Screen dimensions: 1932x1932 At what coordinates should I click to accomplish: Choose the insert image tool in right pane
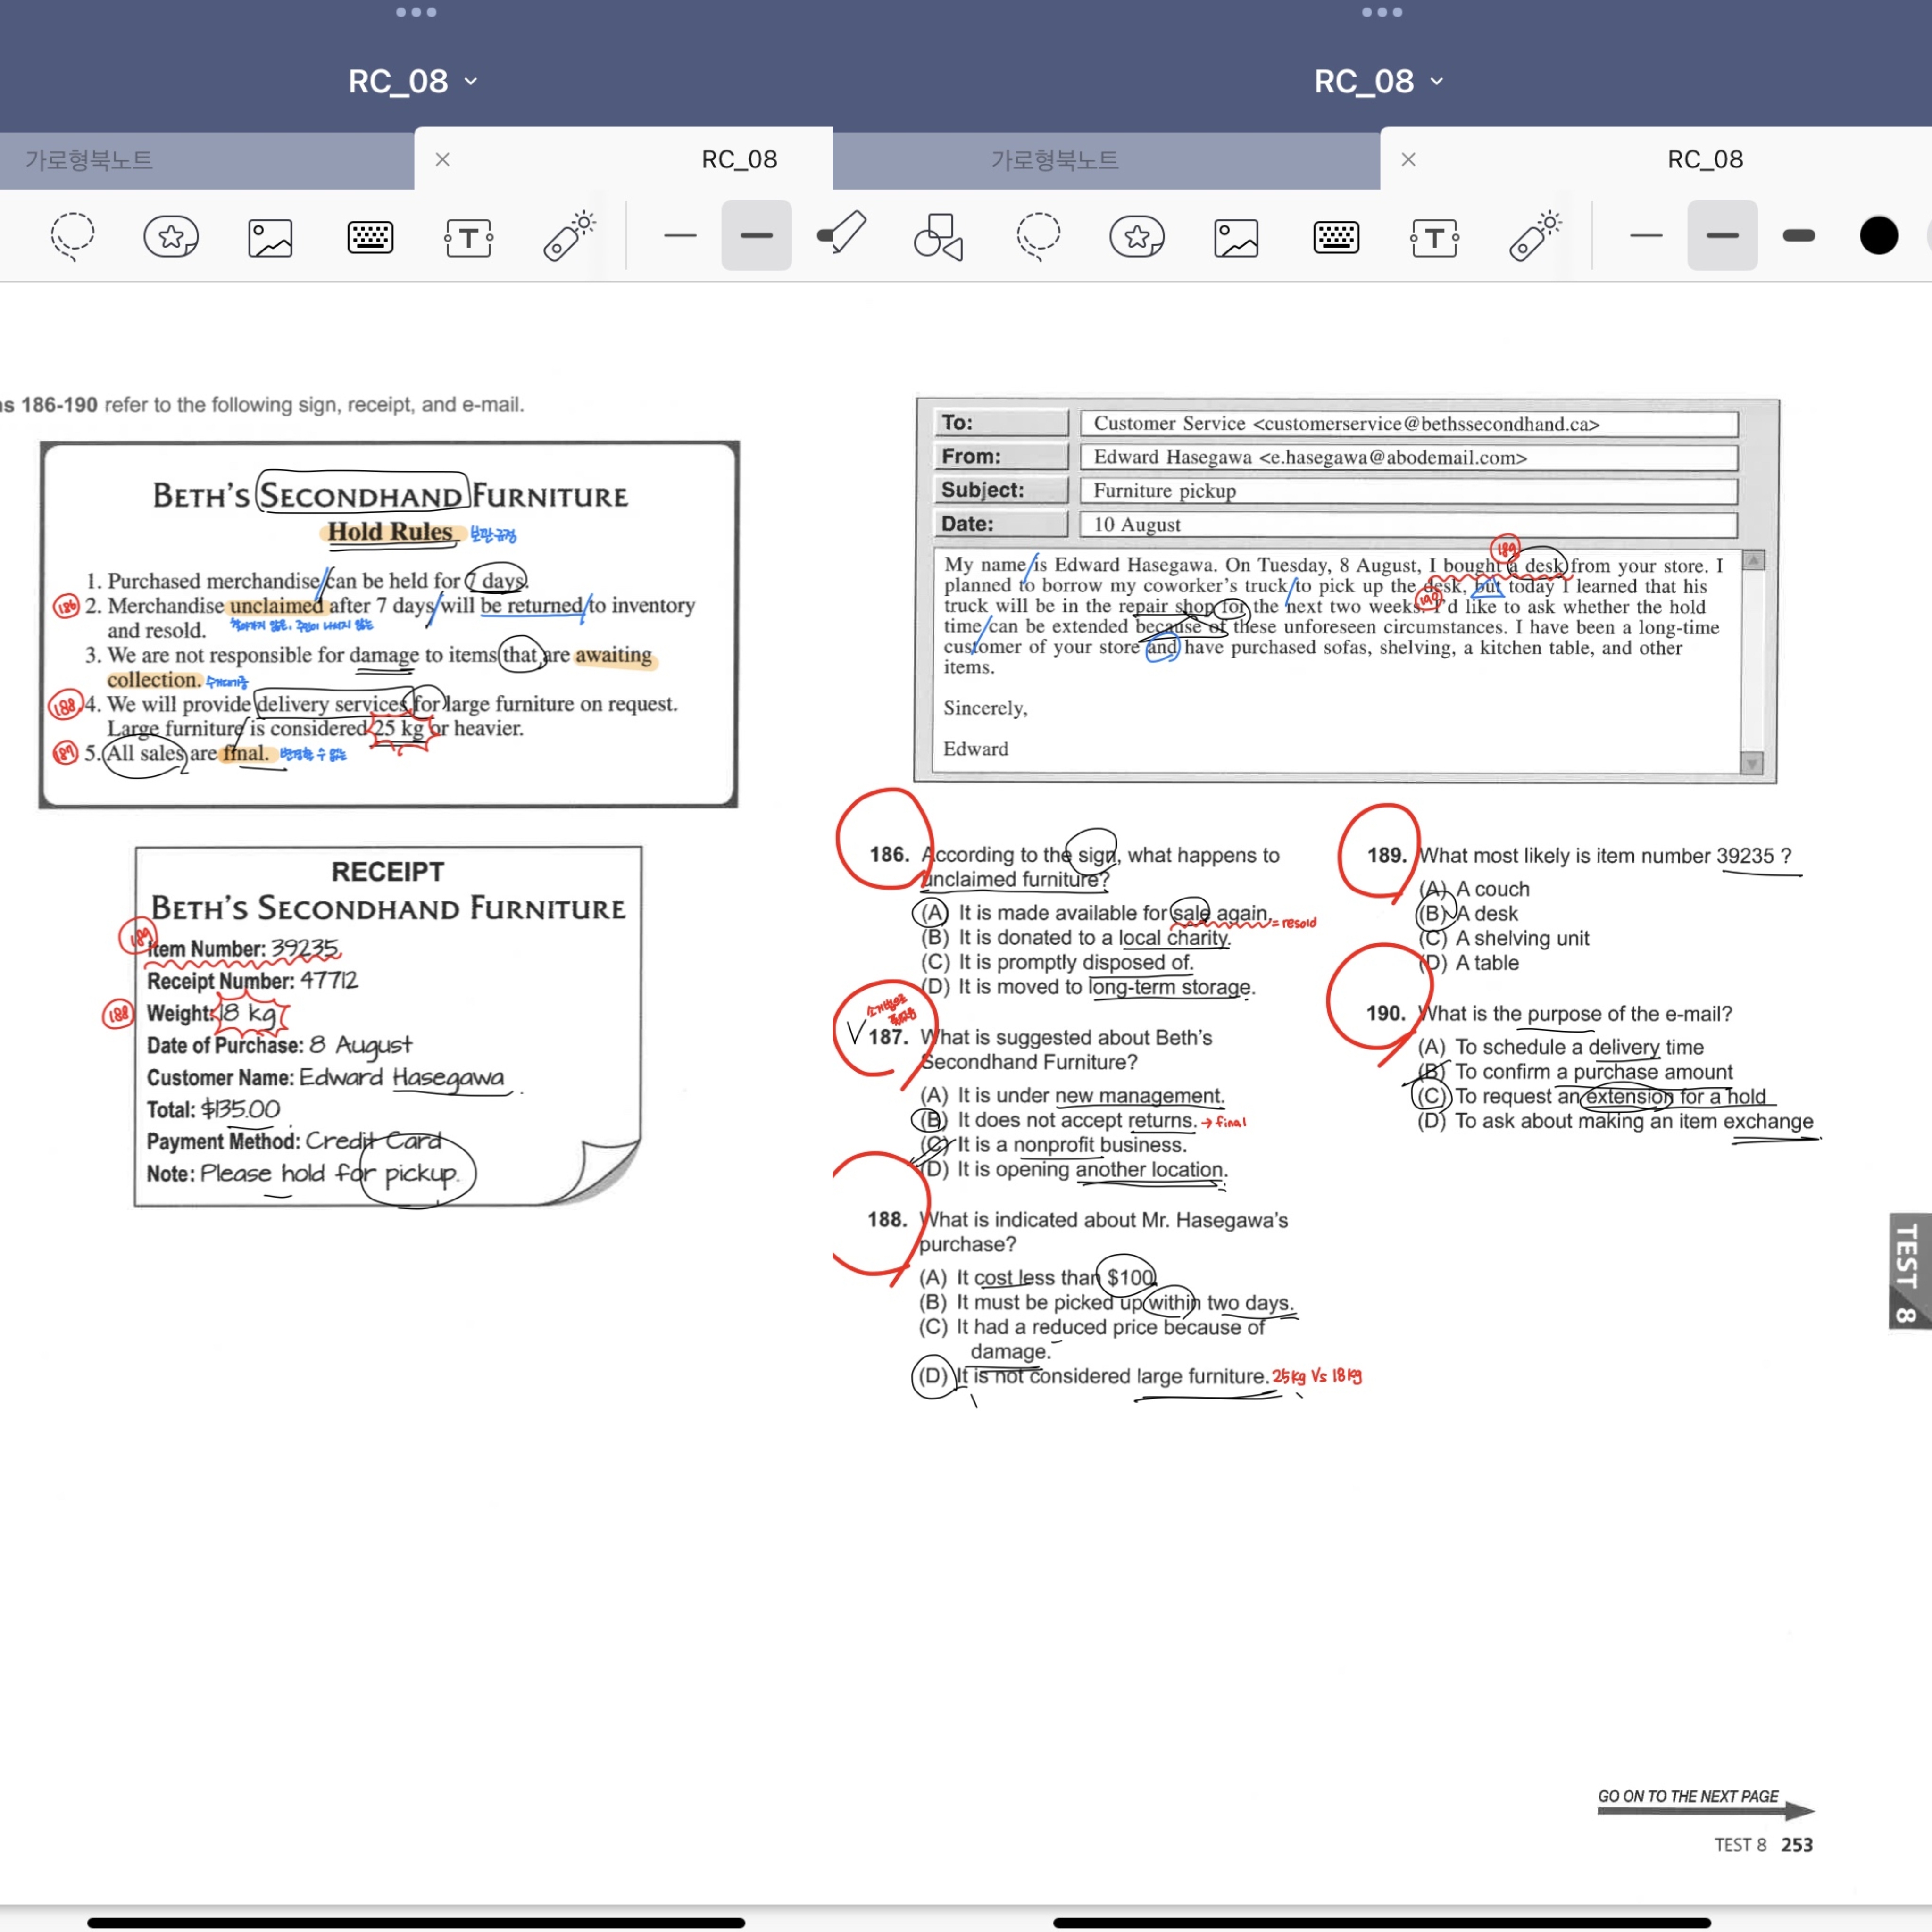click(x=1236, y=238)
